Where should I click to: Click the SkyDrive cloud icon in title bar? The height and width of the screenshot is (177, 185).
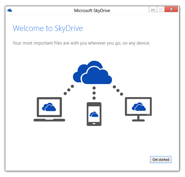[x=10, y=10]
